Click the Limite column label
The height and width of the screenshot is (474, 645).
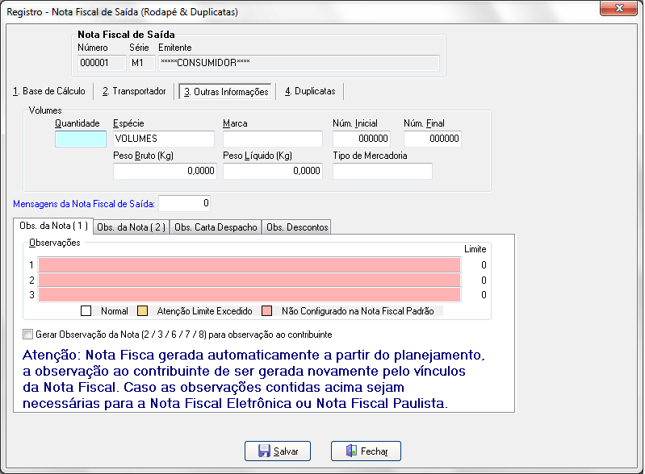pos(475,249)
